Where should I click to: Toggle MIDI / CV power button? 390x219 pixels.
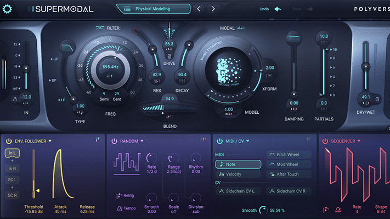coord(219,141)
